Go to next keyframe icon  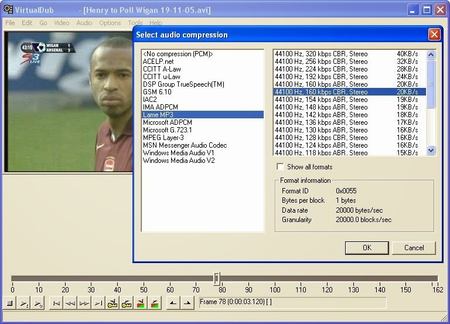127,303
